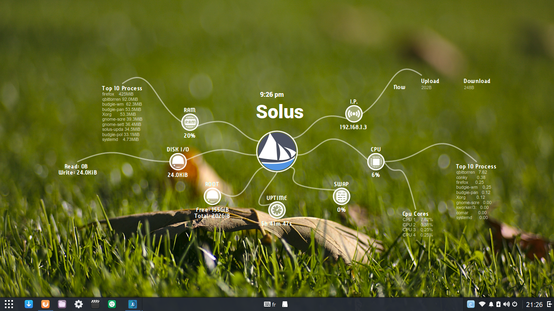Open the applications grid menu
The height and width of the screenshot is (311, 554).
coord(9,304)
